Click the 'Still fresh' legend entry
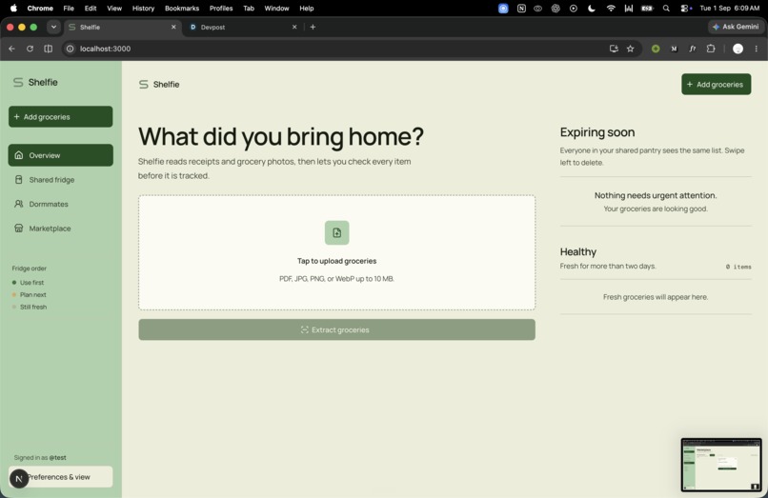The height and width of the screenshot is (498, 768). click(30, 307)
